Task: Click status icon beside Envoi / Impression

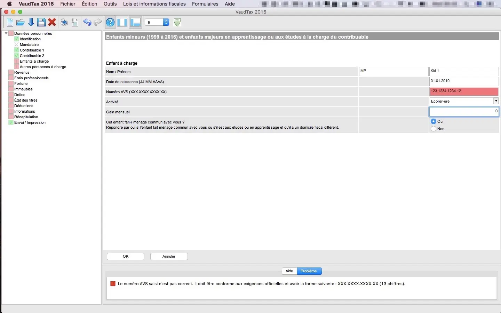Action: [x=11, y=122]
